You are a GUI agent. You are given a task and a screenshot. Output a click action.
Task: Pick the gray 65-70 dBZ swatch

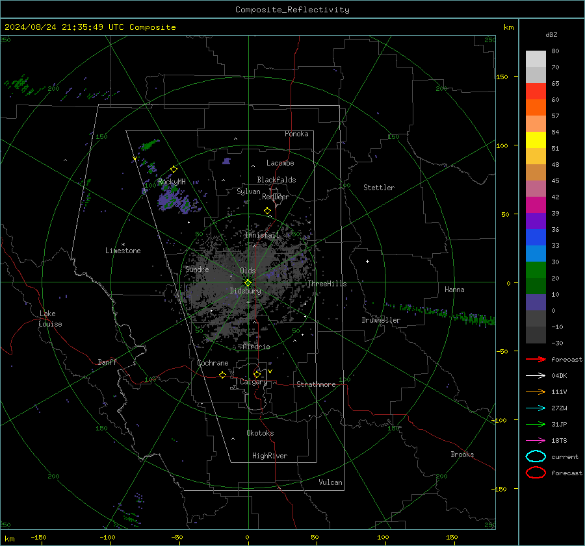pyautogui.click(x=536, y=75)
